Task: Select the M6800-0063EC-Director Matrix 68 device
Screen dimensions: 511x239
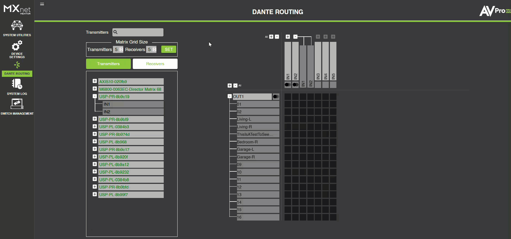Action: pos(130,89)
